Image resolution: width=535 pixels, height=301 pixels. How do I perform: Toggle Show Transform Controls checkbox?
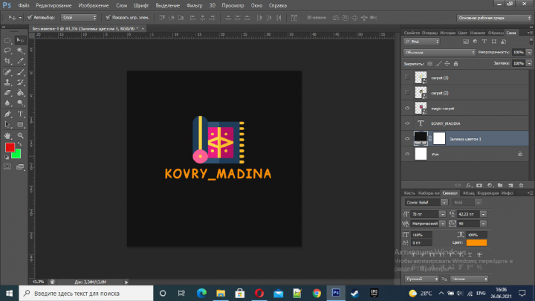pos(108,17)
